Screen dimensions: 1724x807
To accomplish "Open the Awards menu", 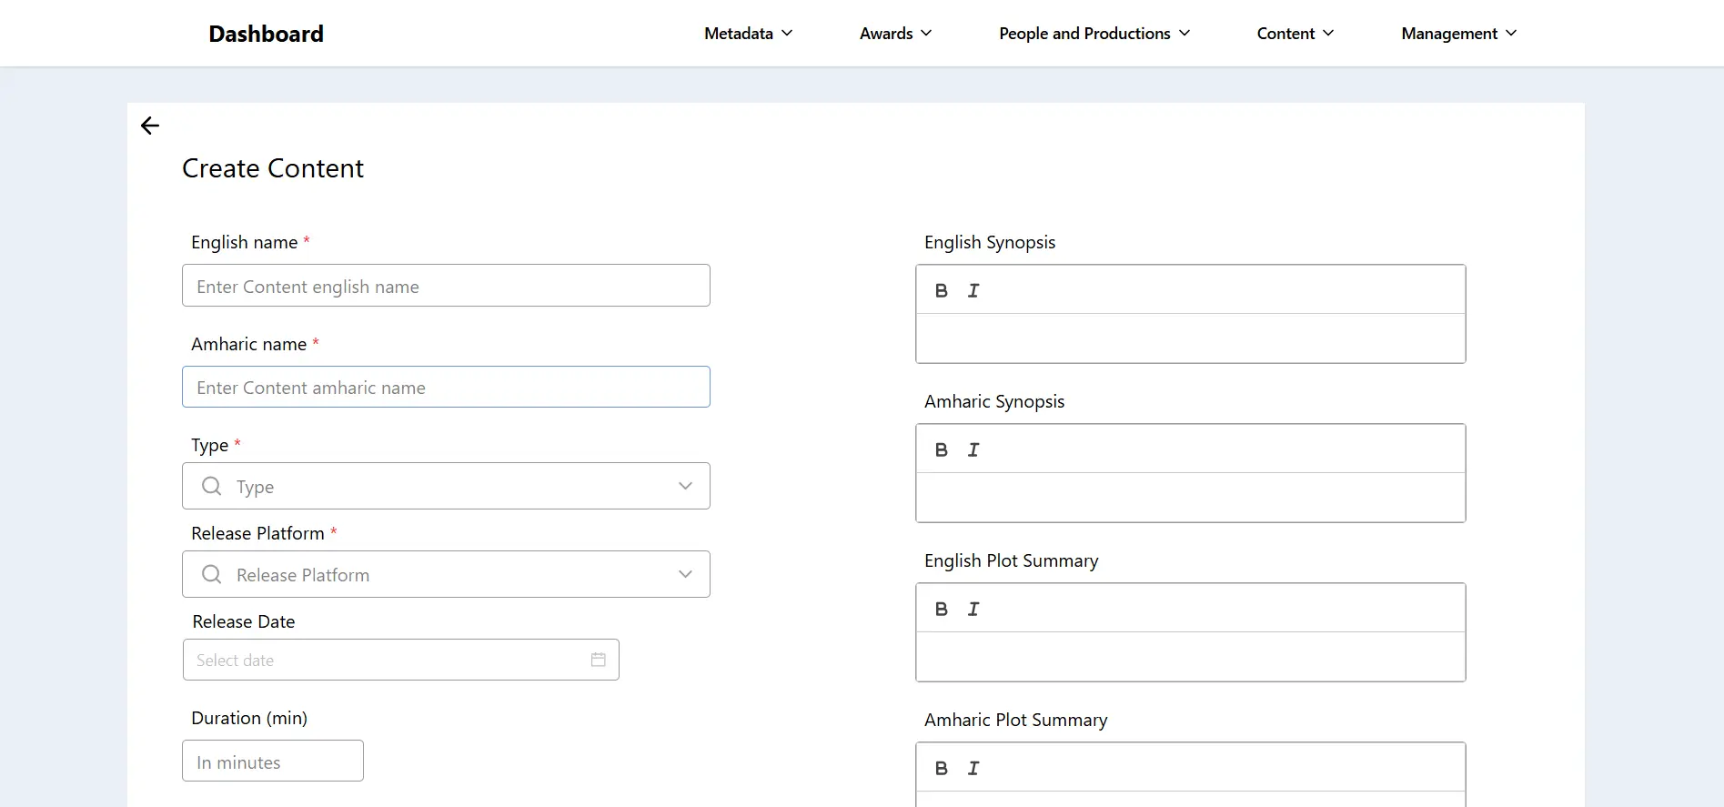I will (895, 34).
